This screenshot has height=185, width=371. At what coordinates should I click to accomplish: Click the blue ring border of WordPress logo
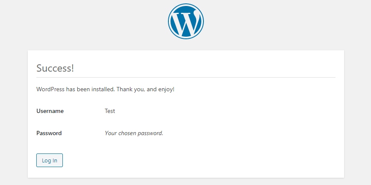pos(169,21)
